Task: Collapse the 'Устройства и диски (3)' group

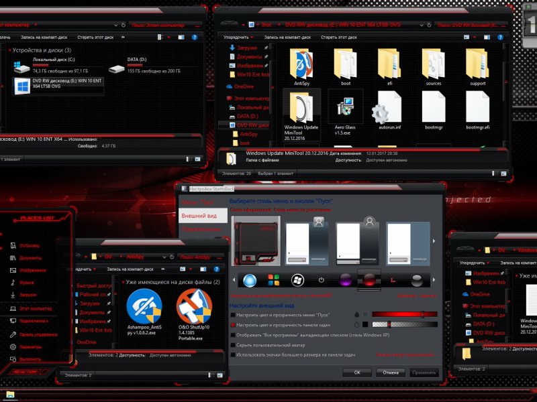Action: tap(10, 50)
